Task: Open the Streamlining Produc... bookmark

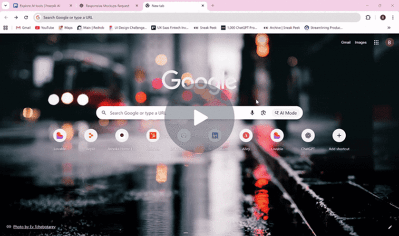Action: pos(323,28)
